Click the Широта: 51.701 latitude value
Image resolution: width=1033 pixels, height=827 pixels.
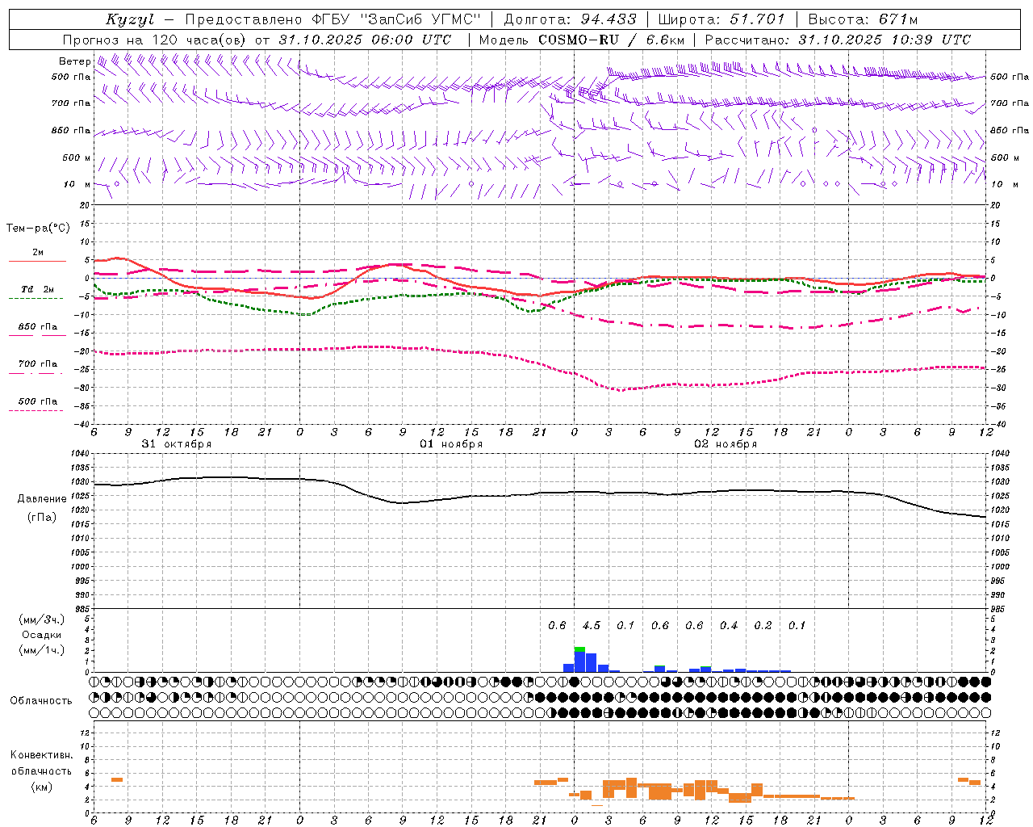[721, 19]
